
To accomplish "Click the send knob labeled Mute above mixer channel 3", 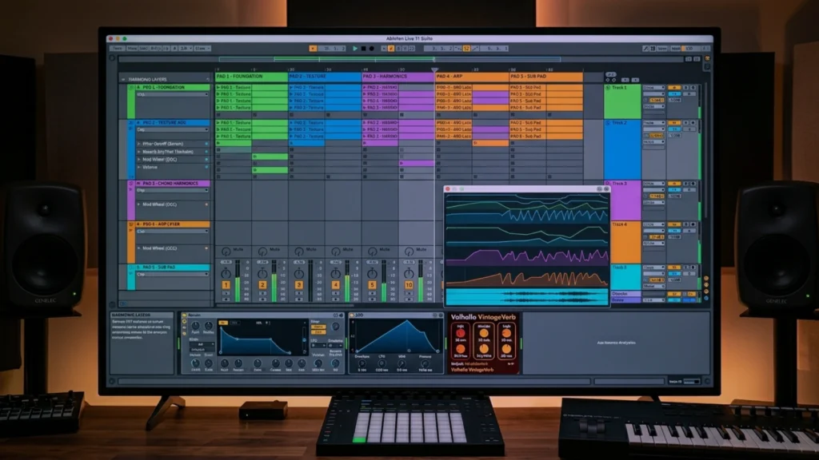I will click(299, 252).
